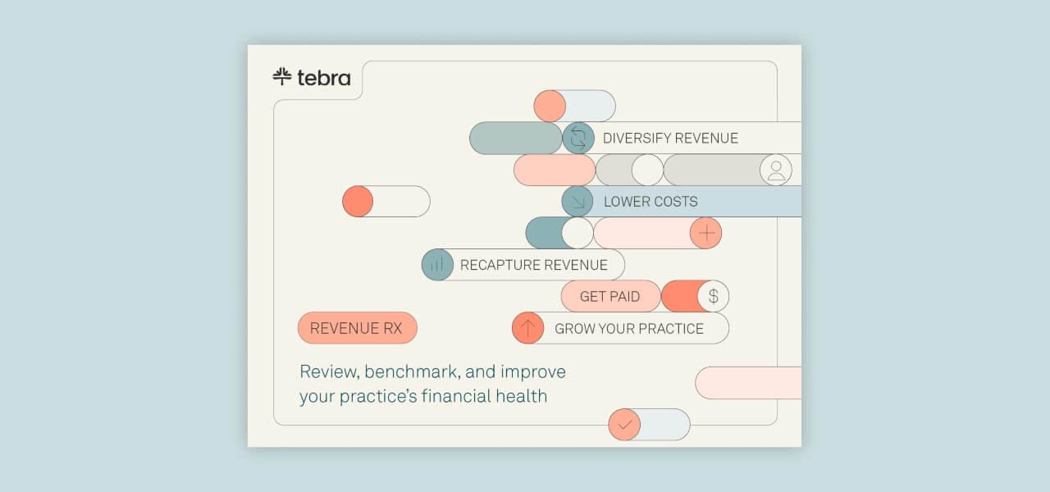
Task: Select the Diversify Revenue label
Action: pos(670,138)
